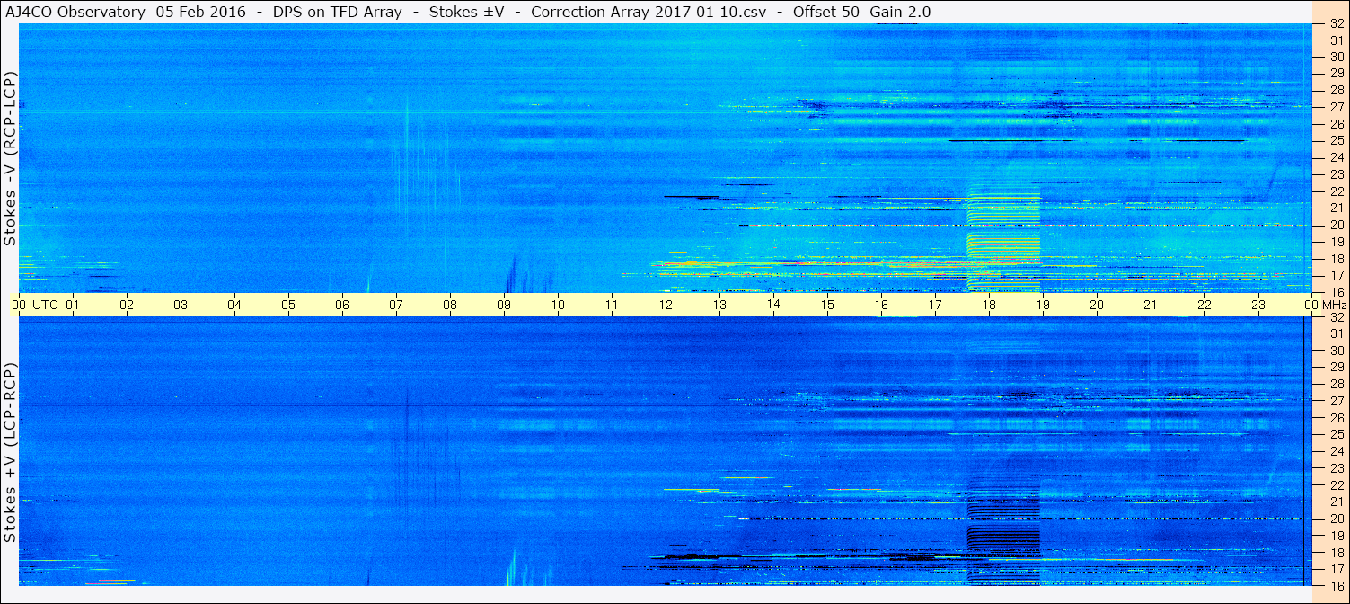Select the 23 hour tick mark

pyautogui.click(x=1258, y=306)
